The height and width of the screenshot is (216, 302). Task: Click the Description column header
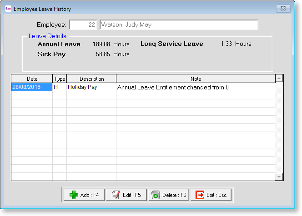point(91,79)
